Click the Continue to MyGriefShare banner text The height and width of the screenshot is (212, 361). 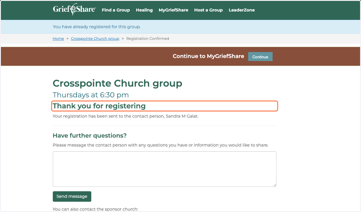point(208,56)
